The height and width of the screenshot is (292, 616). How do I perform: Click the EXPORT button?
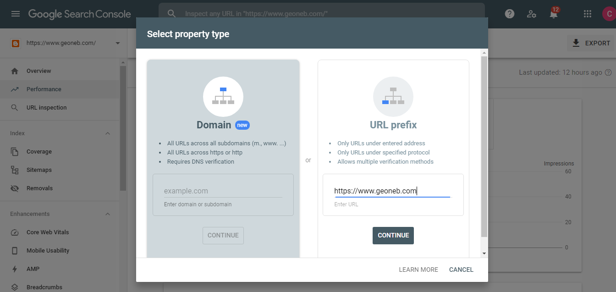click(x=591, y=43)
